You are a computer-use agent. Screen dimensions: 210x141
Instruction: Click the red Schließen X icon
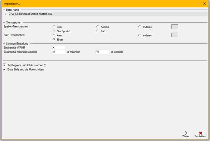[x=200, y=133]
